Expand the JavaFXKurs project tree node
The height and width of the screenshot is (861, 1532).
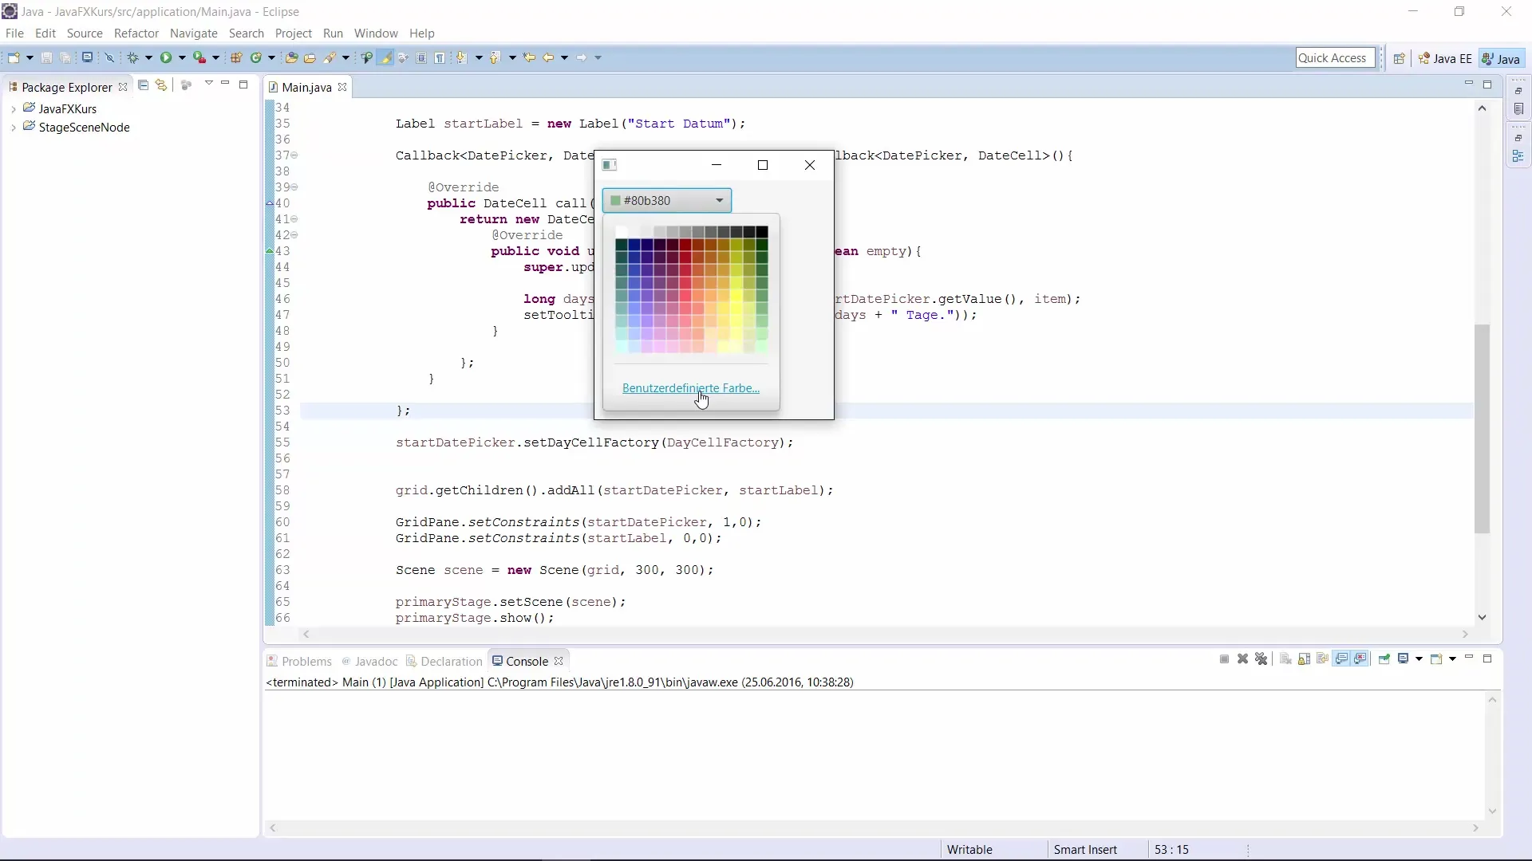click(x=14, y=109)
